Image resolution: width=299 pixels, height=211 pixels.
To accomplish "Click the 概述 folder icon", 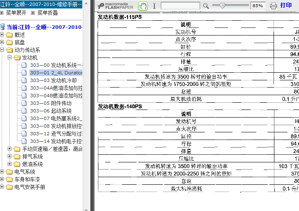I will 9,35.
